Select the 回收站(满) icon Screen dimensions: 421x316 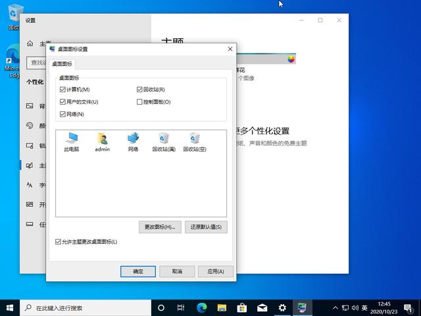pos(164,142)
